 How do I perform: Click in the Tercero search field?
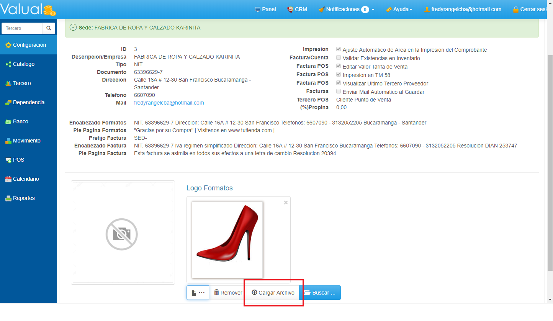(x=22, y=28)
